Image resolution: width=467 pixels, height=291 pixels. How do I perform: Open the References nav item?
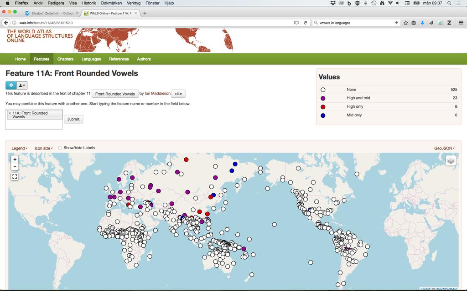(x=119, y=59)
